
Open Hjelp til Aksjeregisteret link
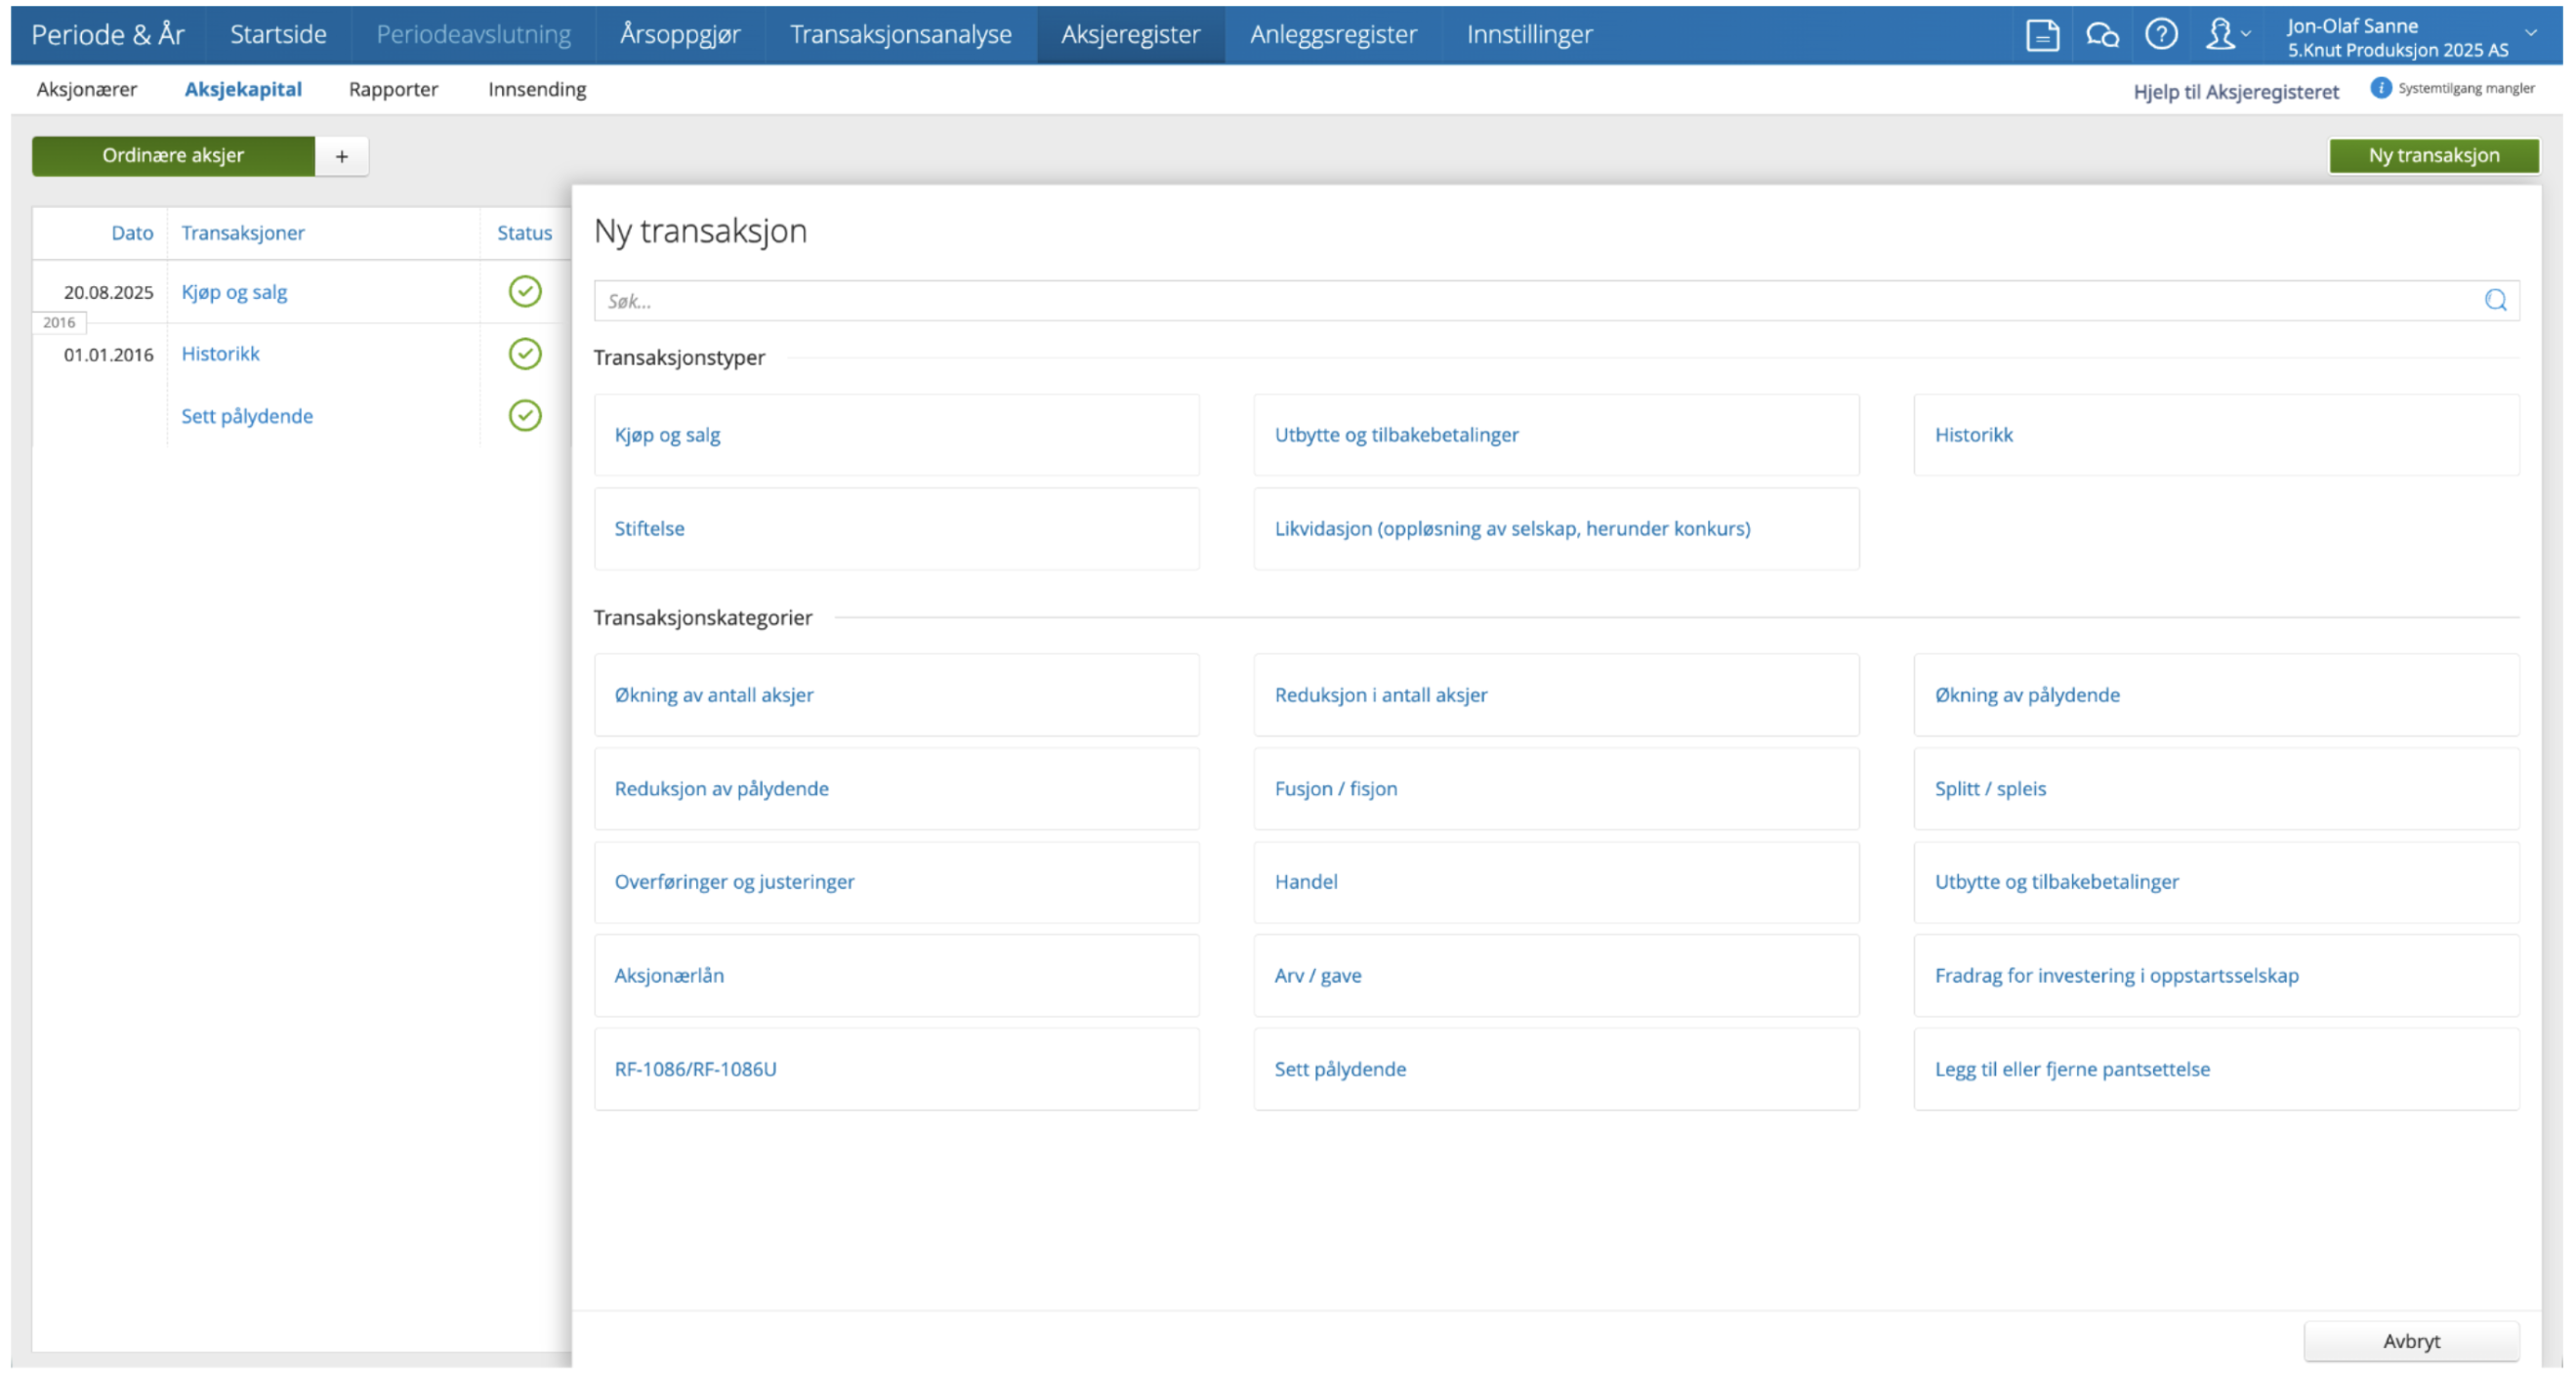click(2236, 91)
